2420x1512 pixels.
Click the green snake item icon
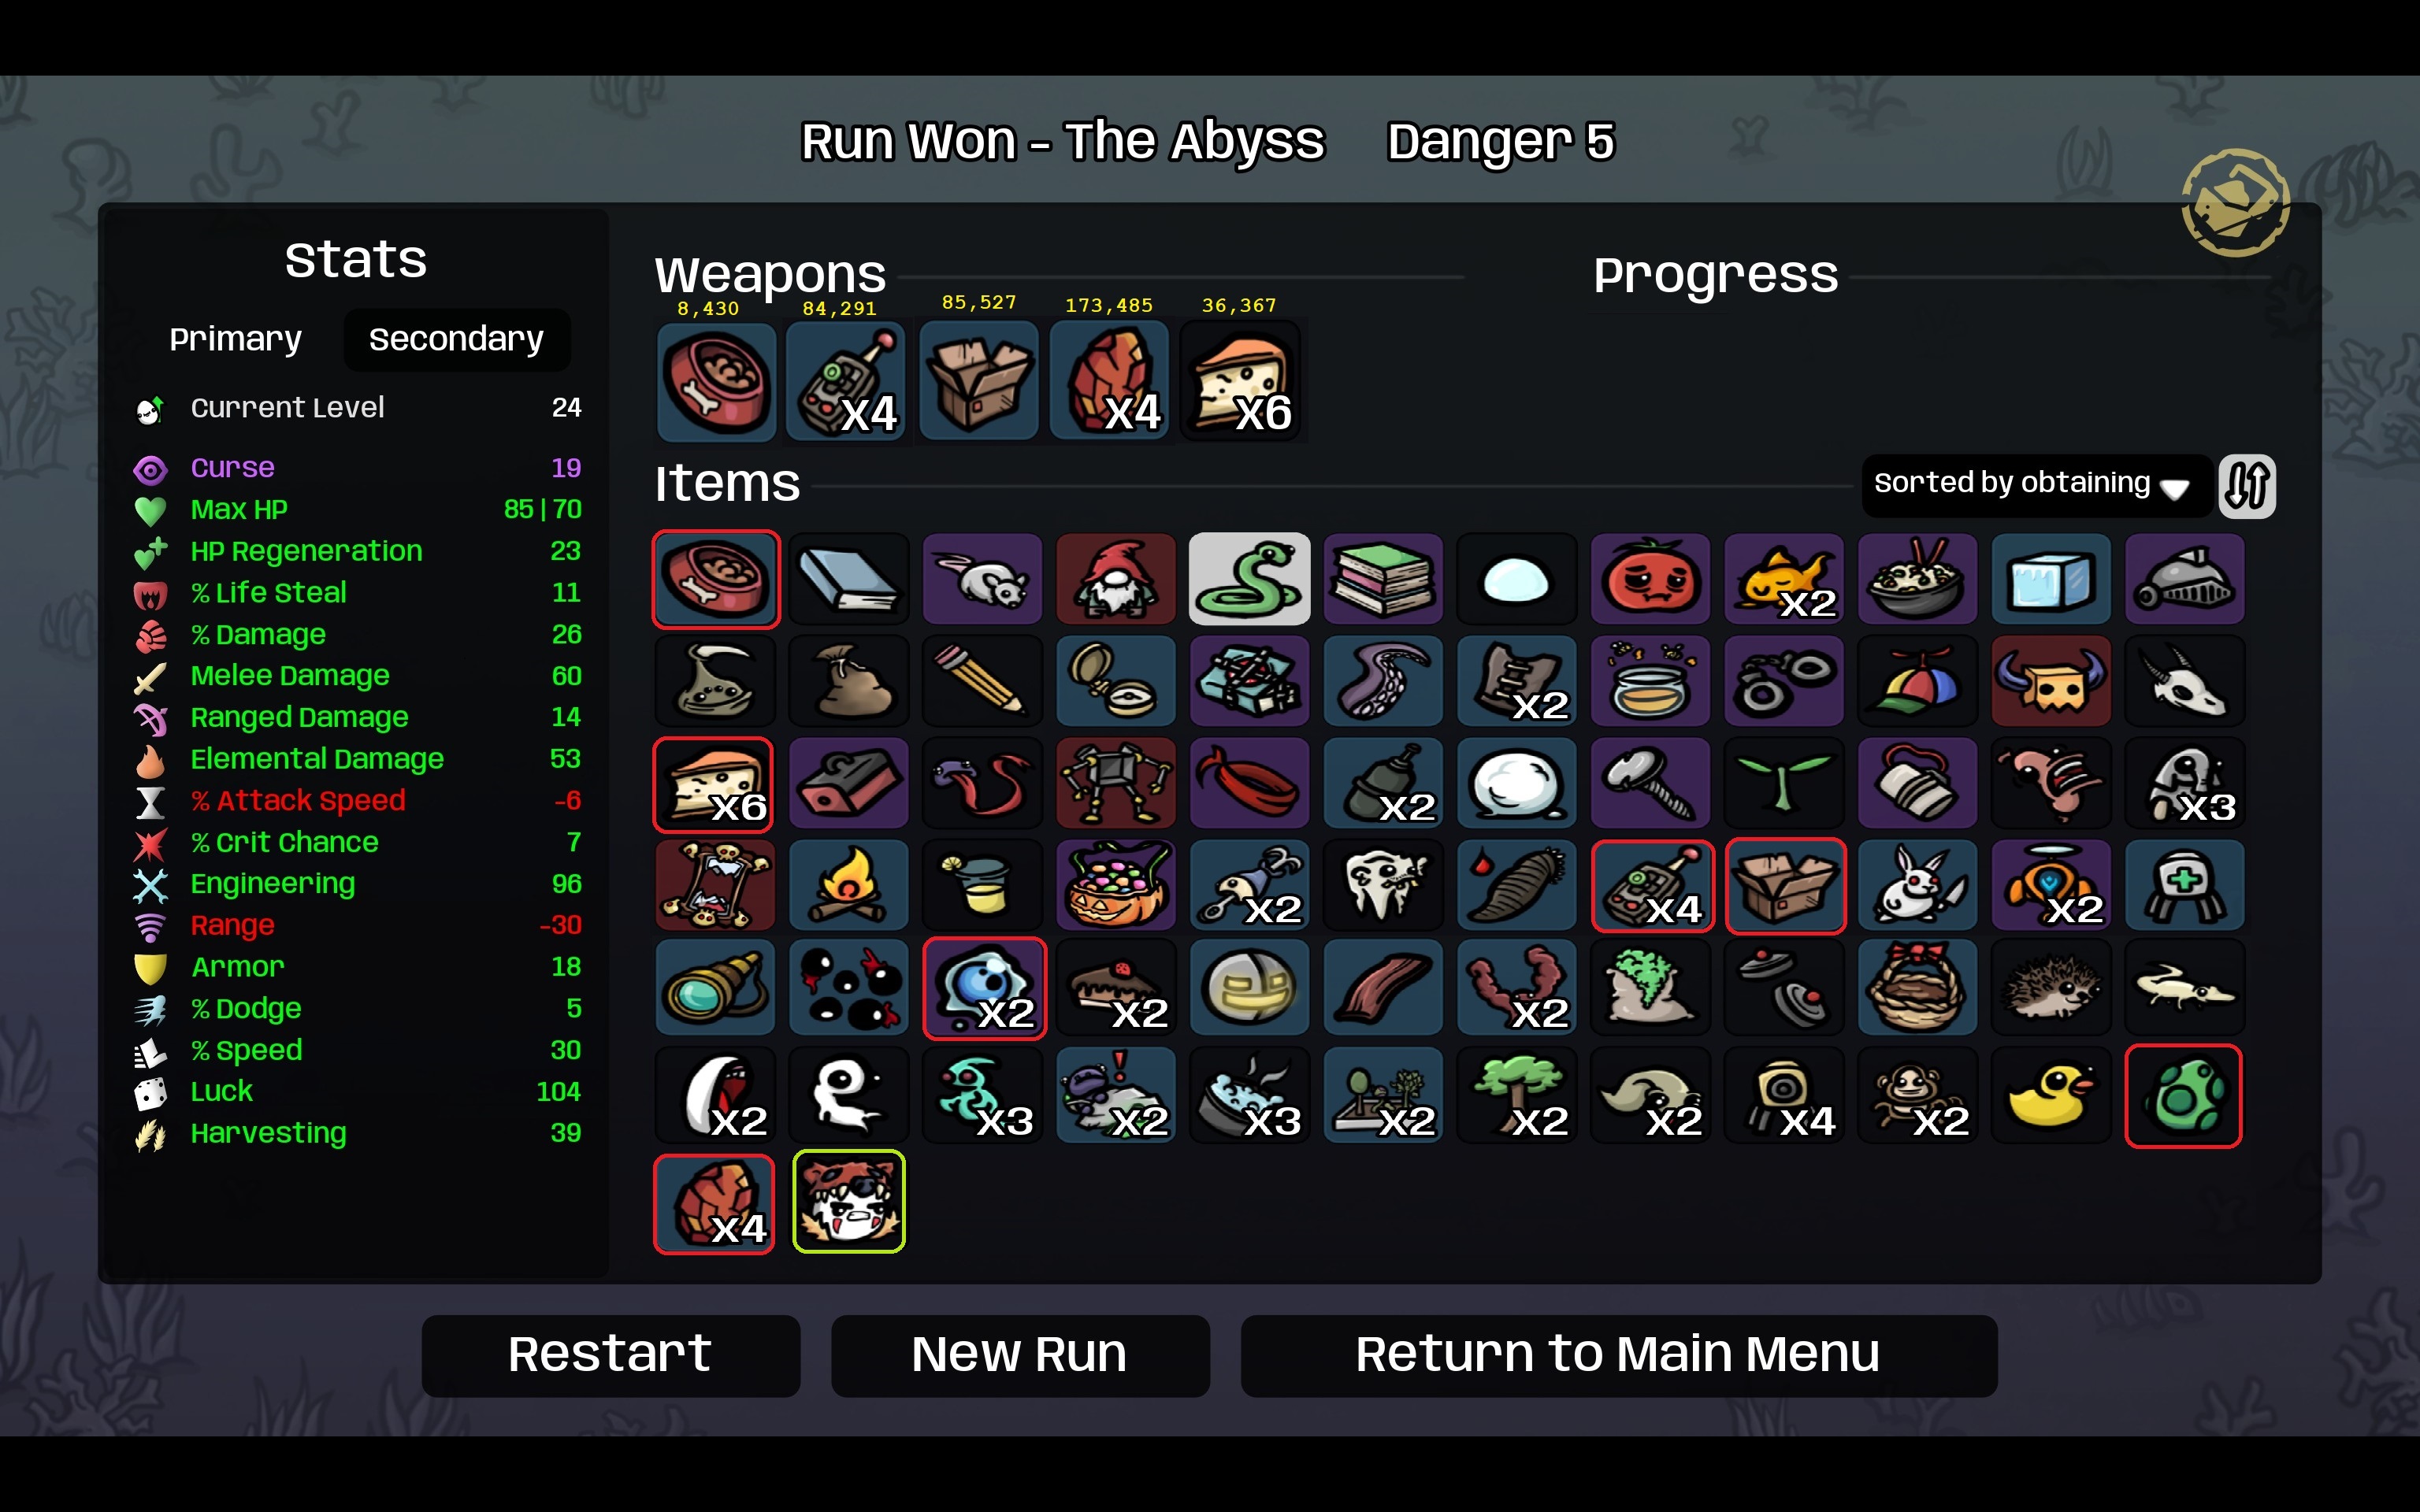tap(1249, 579)
